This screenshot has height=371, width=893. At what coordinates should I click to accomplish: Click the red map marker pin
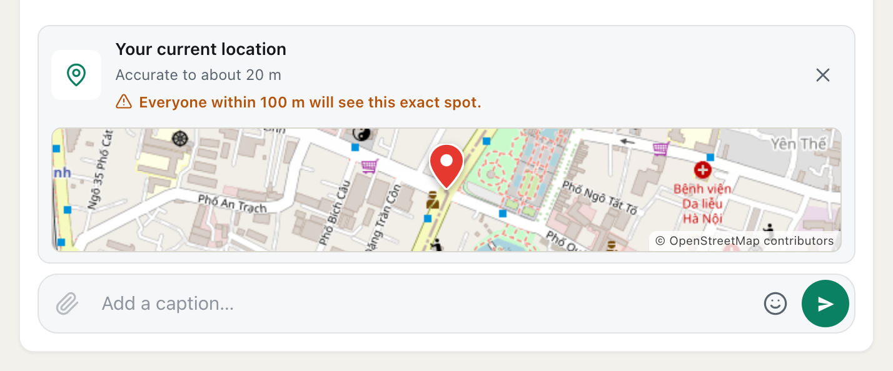pyautogui.click(x=446, y=166)
